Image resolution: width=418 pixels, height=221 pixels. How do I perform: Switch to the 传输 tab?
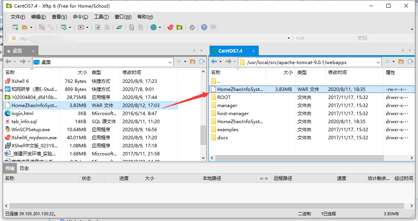[10, 168]
